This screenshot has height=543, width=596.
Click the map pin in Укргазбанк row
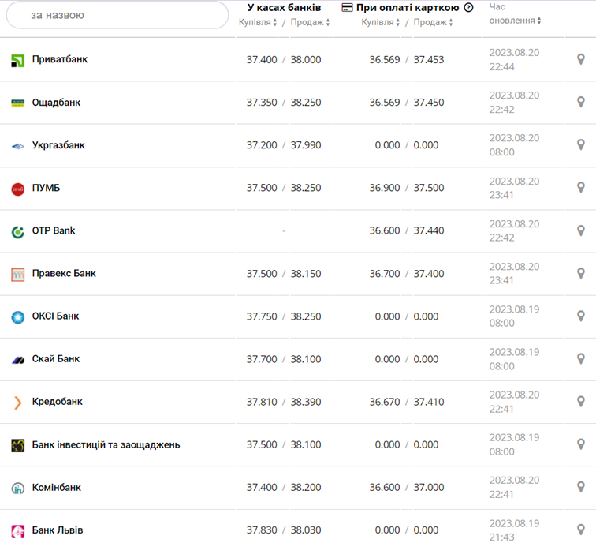pyautogui.click(x=581, y=144)
